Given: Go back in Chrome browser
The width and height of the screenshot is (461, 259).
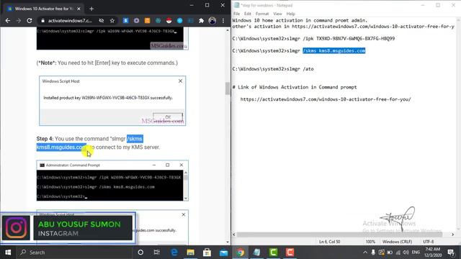Looking at the screenshot, I should tap(8, 21).
